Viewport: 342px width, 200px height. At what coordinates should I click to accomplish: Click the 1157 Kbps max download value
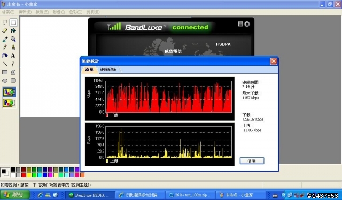(x=251, y=98)
